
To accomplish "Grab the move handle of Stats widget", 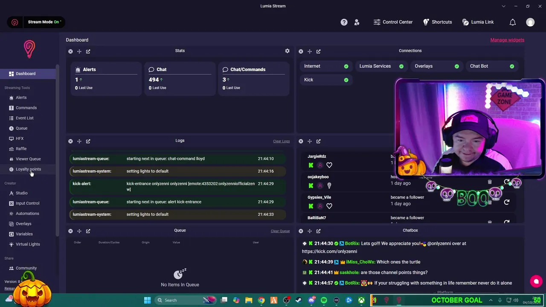I will click(79, 52).
